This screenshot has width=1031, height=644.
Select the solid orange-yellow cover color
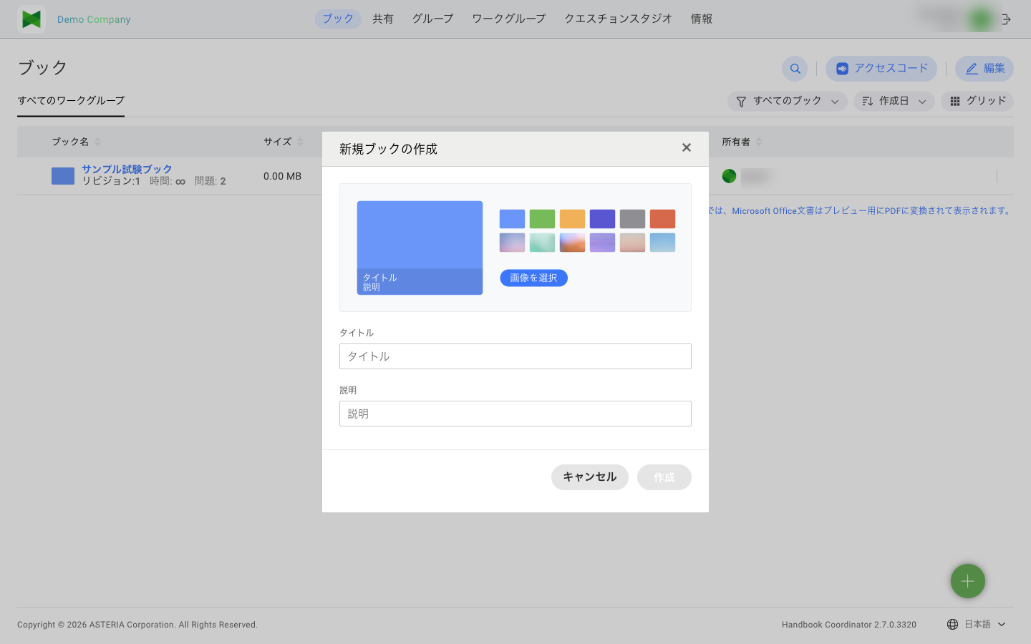coord(572,219)
